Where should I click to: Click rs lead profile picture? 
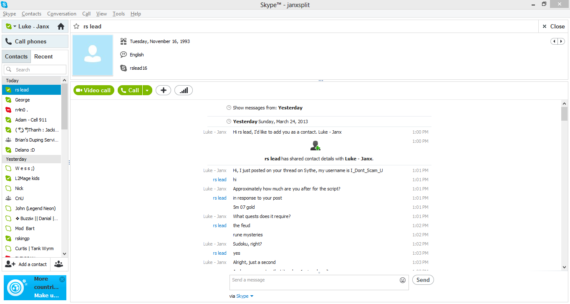pyautogui.click(x=93, y=55)
